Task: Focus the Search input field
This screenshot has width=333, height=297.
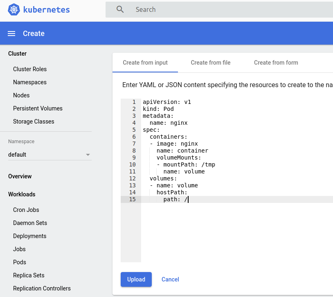Action: click(x=219, y=9)
